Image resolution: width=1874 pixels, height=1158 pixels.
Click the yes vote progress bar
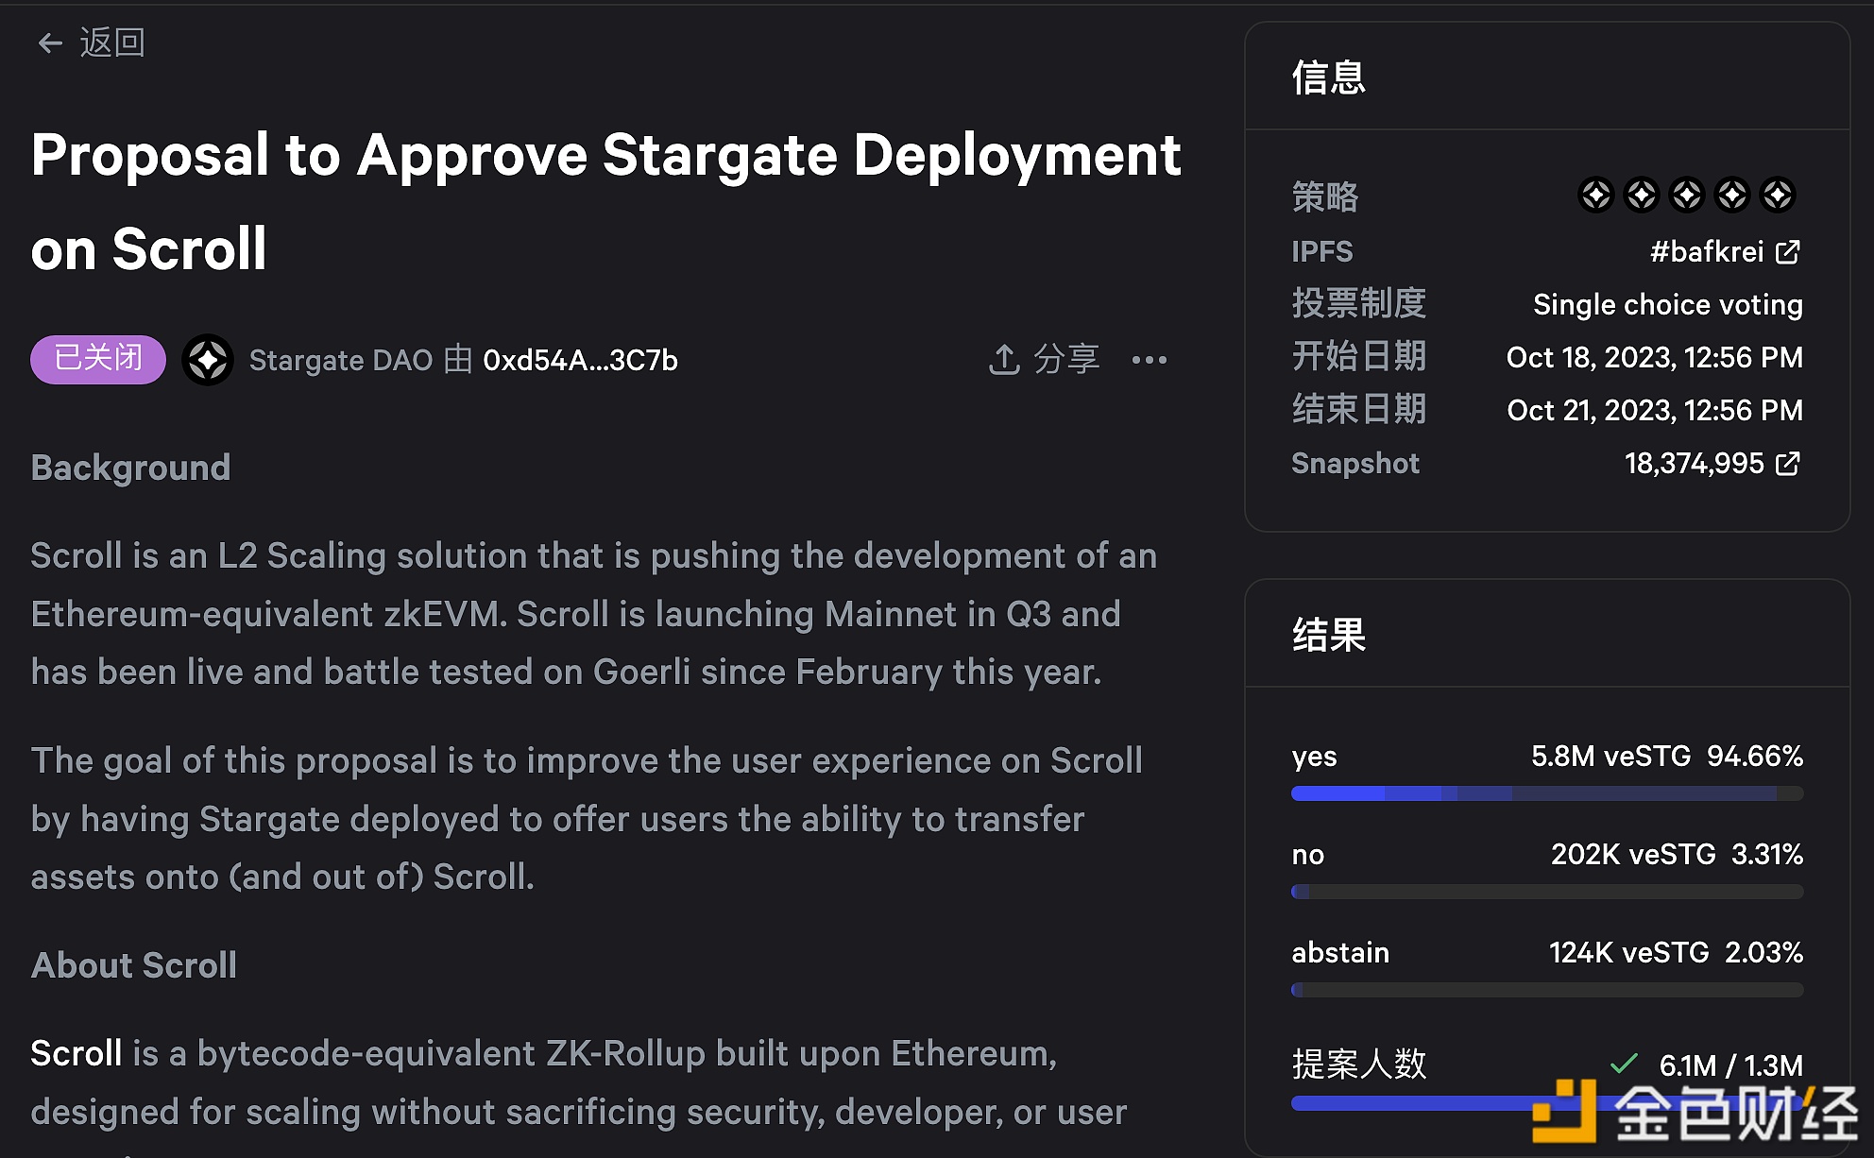pyautogui.click(x=1546, y=793)
